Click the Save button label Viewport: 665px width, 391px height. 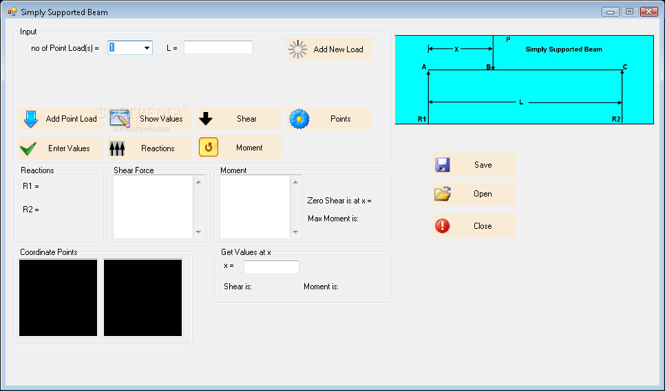pyautogui.click(x=483, y=165)
